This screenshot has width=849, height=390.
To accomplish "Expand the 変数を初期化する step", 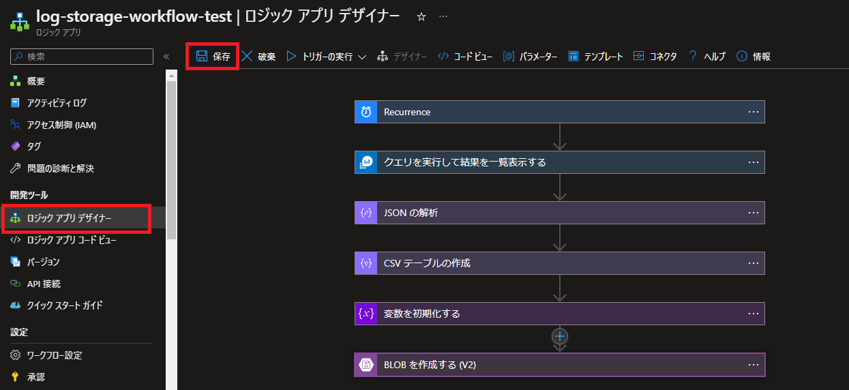I will pyautogui.click(x=559, y=314).
